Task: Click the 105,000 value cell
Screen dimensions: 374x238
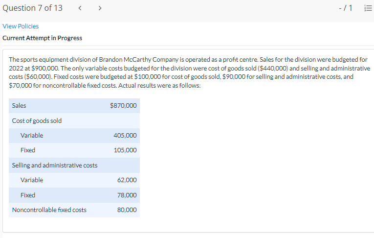Action: coord(125,150)
